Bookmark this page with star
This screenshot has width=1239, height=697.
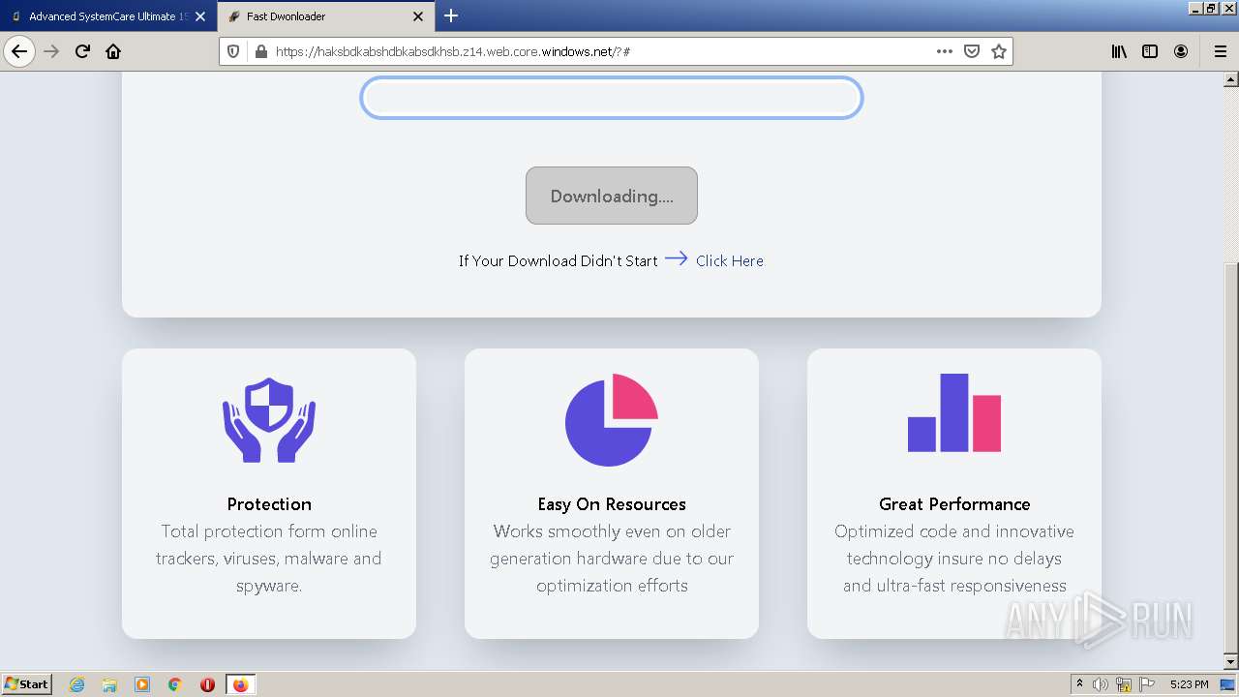(x=999, y=51)
